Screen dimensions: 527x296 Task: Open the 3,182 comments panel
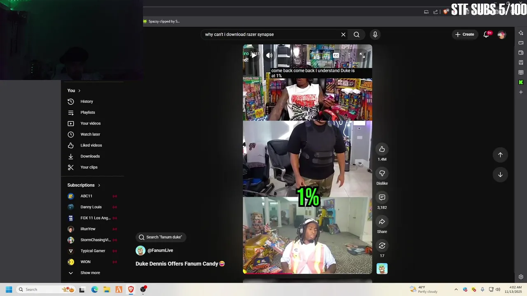point(382,197)
